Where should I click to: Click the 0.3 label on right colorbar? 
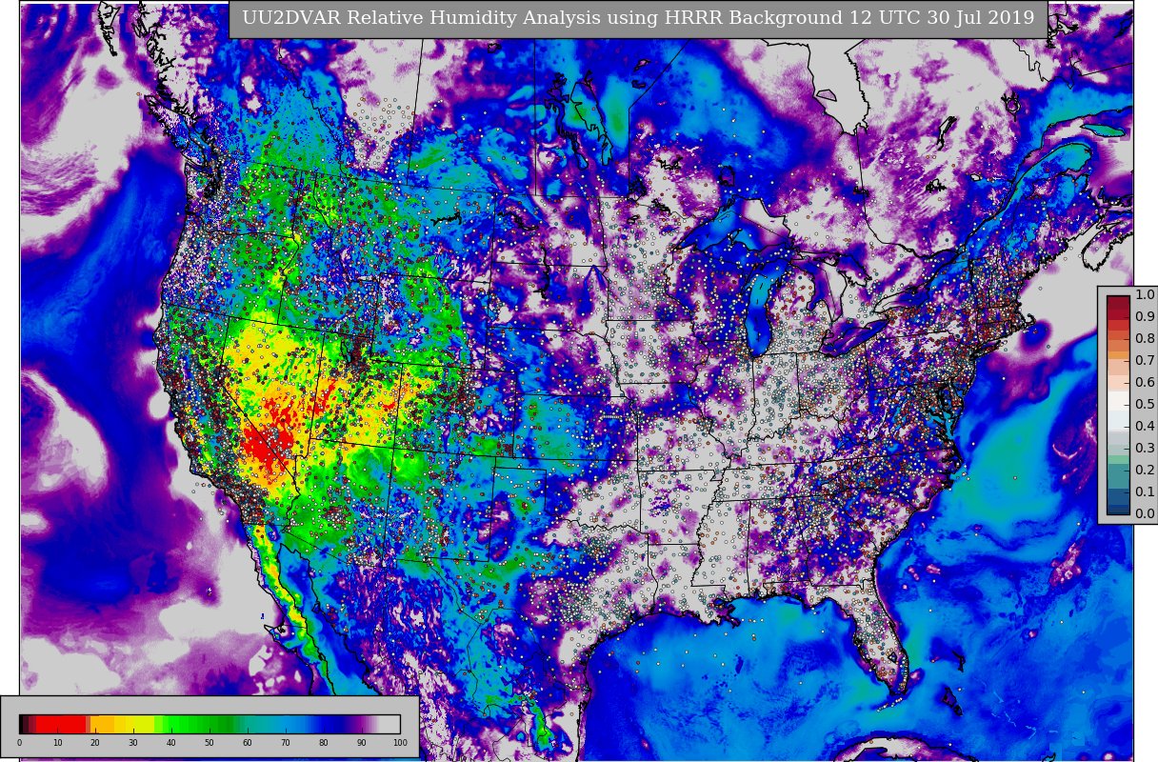click(x=1145, y=448)
